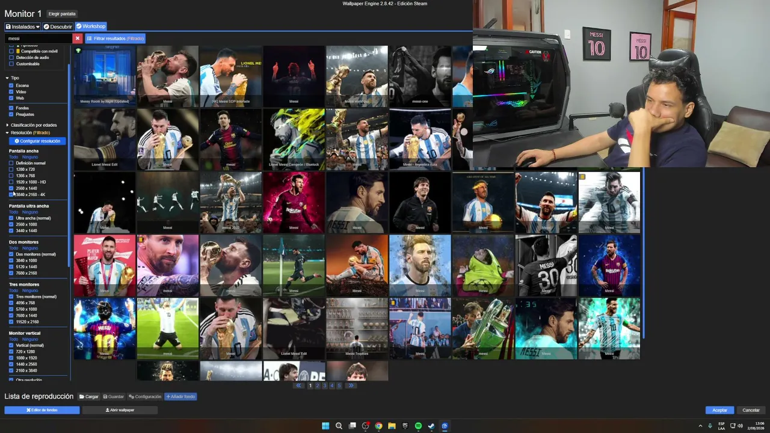Screen dimensions: 770x433
Task: Open playlist Configuración
Action: (x=145, y=397)
